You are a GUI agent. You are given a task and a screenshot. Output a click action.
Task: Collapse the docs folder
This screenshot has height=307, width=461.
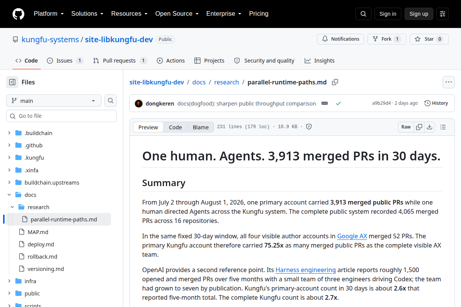(x=9, y=195)
